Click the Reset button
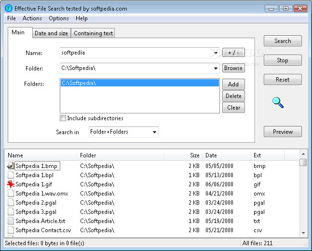The width and height of the screenshot is (312, 251). coord(283,80)
